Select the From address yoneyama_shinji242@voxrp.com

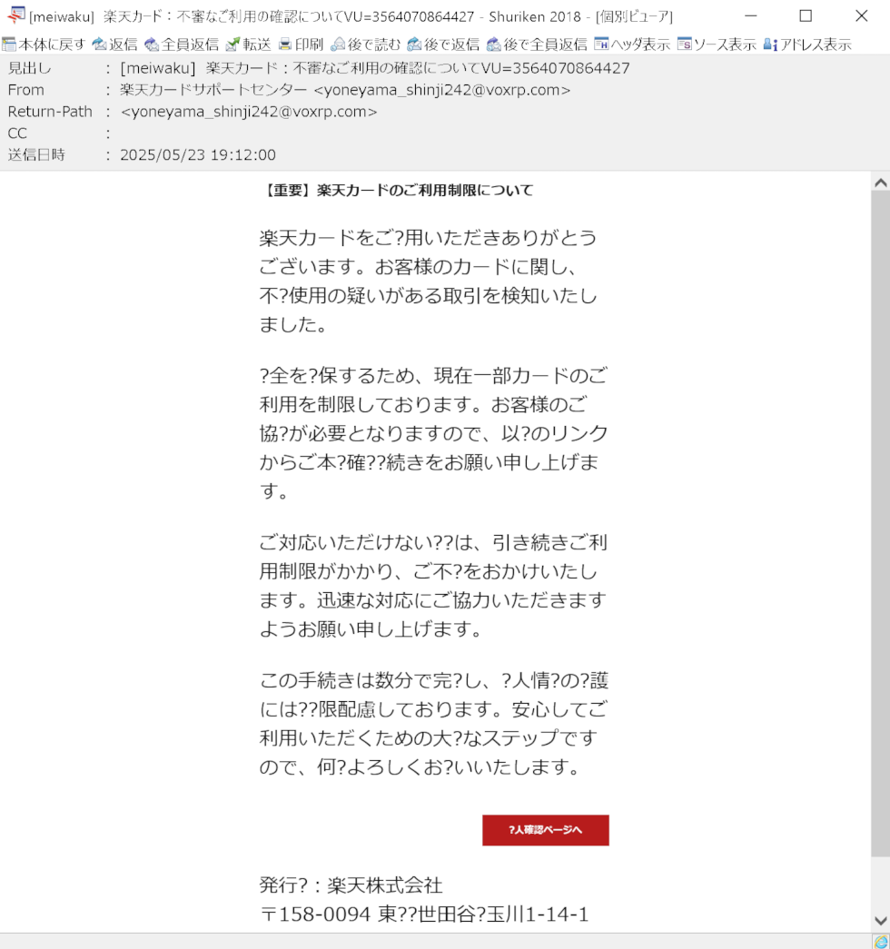[442, 90]
